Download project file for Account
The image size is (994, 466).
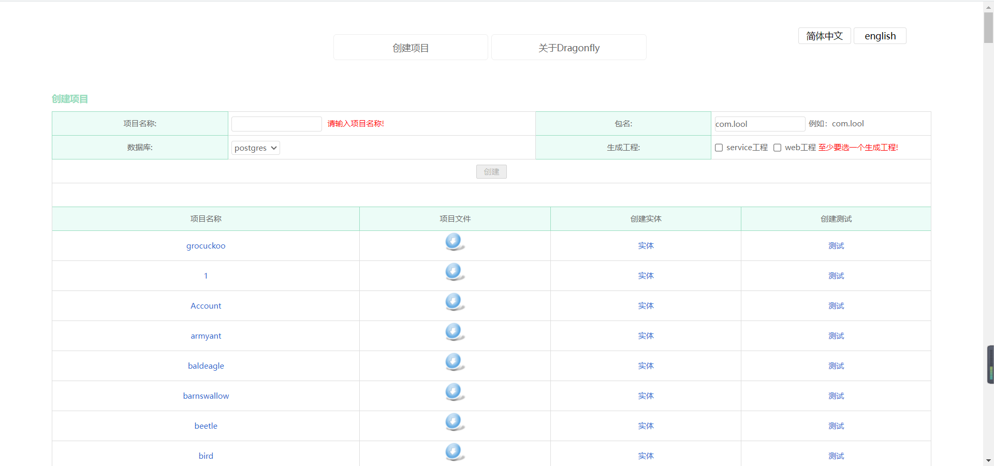pos(455,302)
